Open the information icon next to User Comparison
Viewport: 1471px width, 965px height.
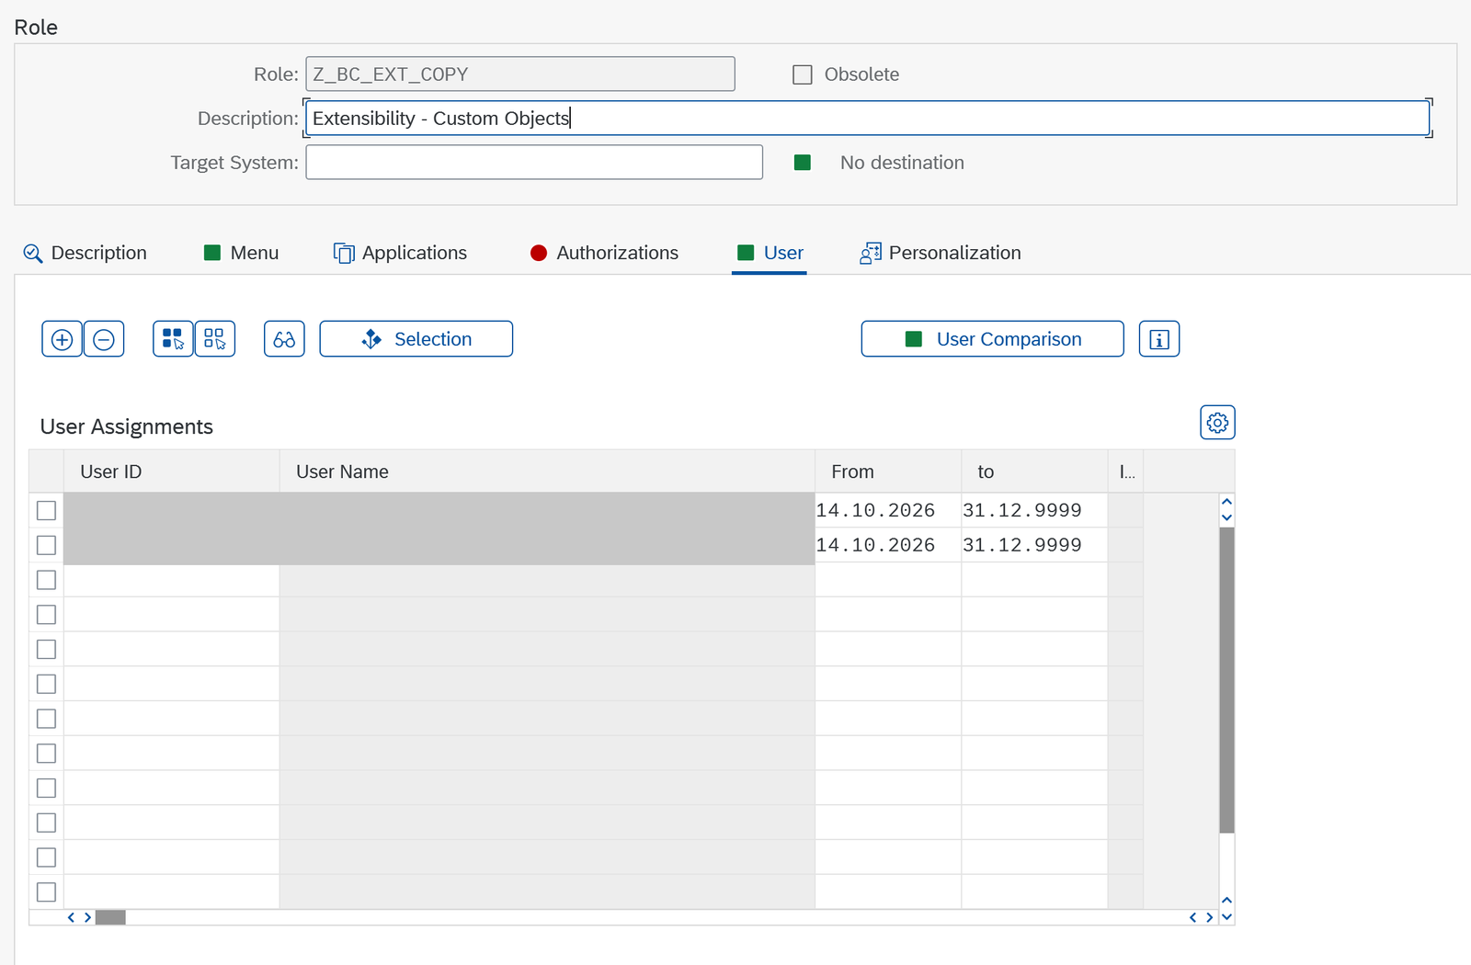click(1159, 339)
